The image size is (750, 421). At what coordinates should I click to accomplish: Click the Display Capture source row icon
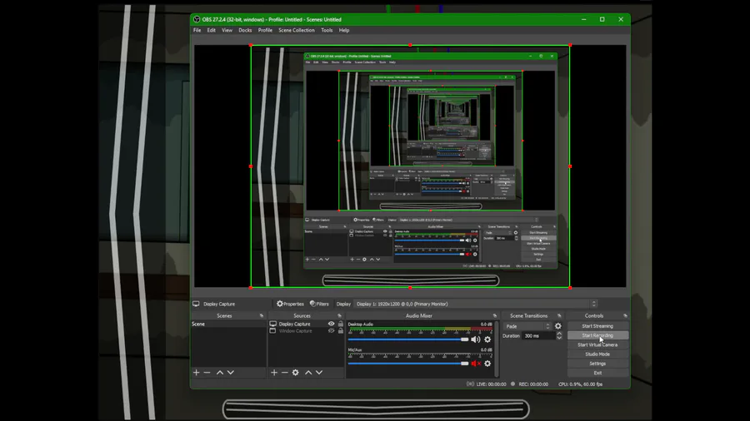[272, 324]
